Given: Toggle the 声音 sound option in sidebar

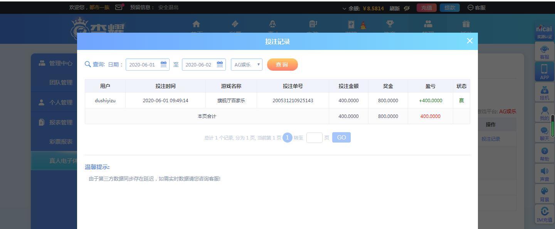Looking at the screenshot, I should [x=544, y=175].
